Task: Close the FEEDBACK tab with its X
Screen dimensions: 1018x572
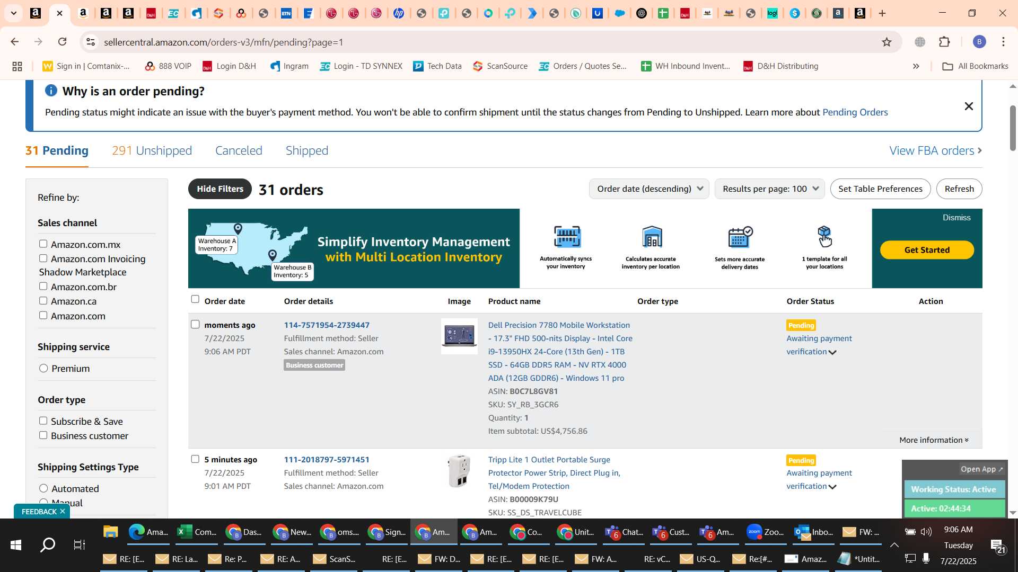Action: (63, 511)
